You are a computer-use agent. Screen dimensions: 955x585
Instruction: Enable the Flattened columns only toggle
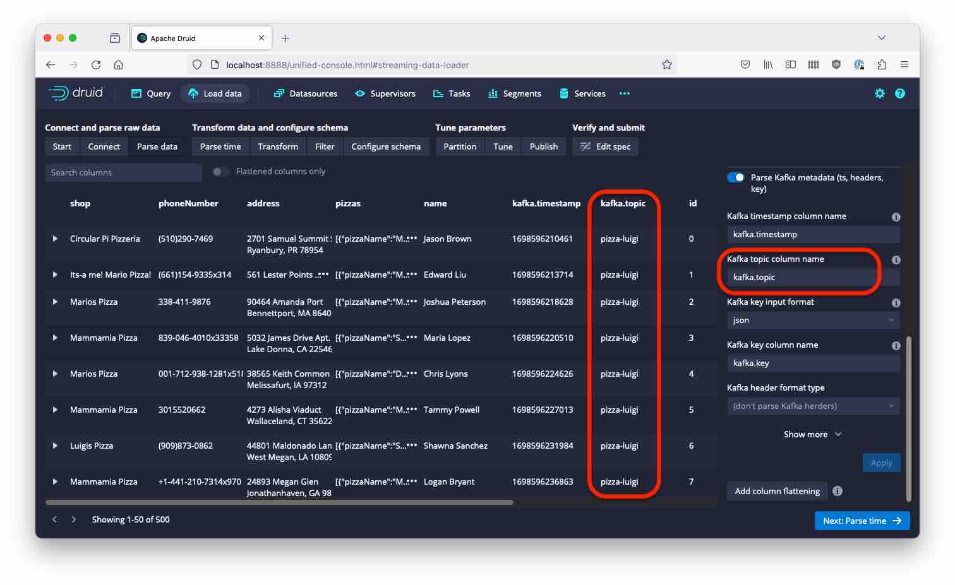click(220, 171)
